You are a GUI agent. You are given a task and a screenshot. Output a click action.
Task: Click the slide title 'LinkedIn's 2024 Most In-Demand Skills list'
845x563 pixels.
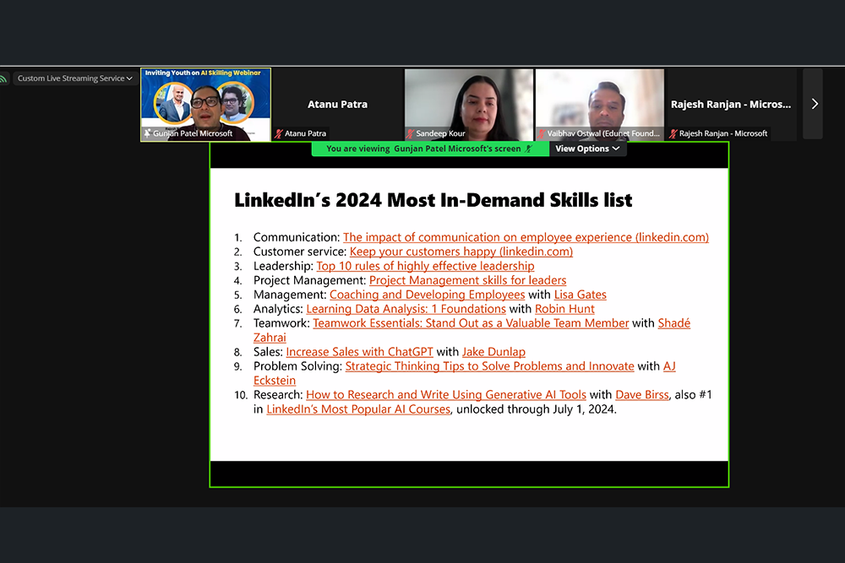click(433, 200)
